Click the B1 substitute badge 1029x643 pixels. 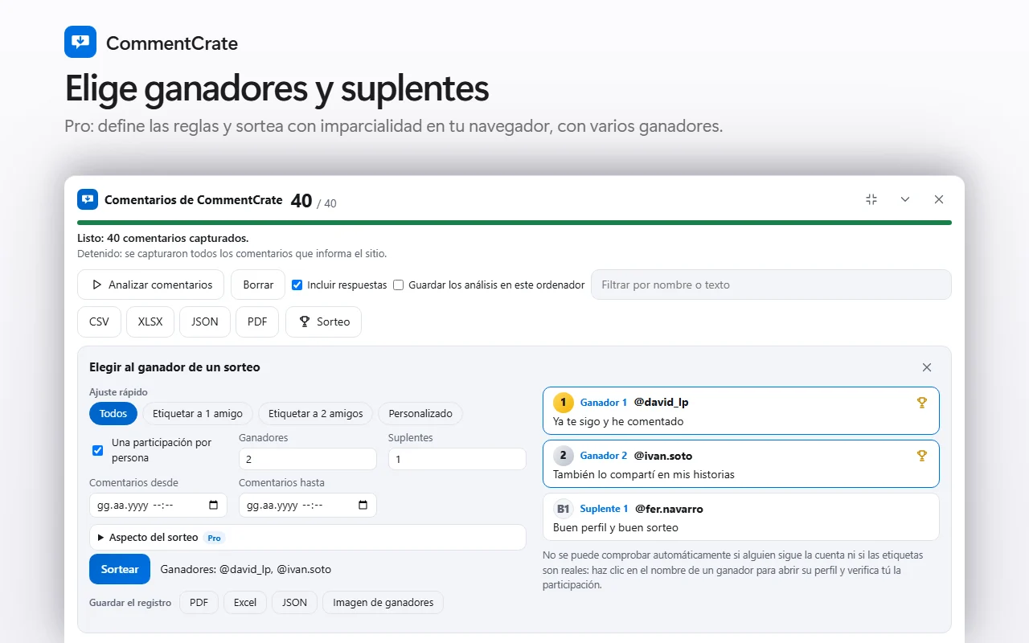564,508
